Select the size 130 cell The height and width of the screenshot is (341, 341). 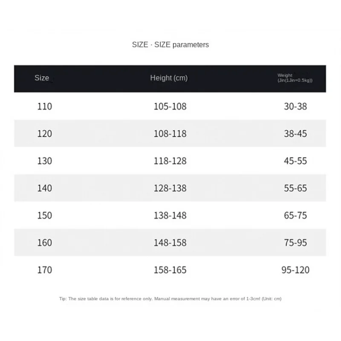(x=45, y=161)
